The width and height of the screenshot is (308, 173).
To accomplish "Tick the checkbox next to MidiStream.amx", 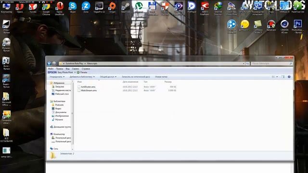I will [x=79, y=90].
